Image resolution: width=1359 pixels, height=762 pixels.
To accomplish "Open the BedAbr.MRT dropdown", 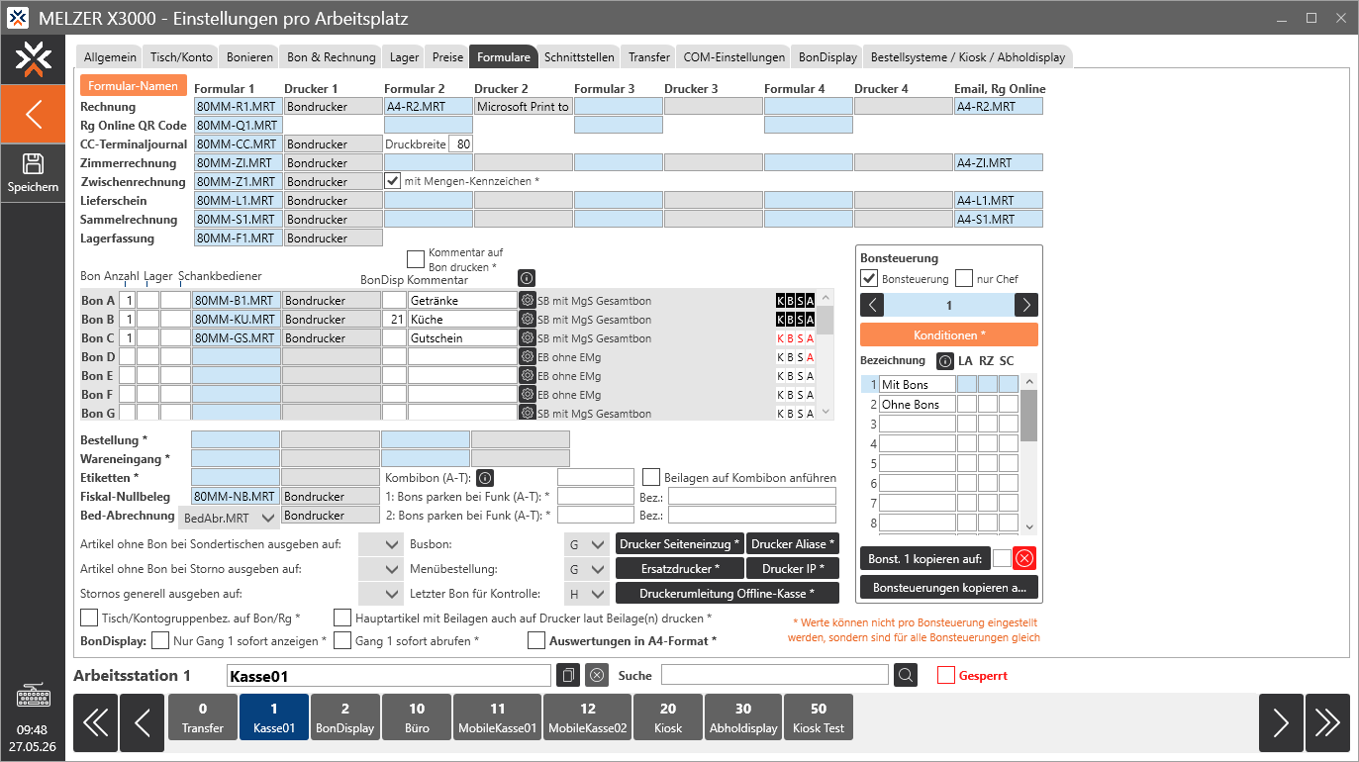I will tap(230, 518).
